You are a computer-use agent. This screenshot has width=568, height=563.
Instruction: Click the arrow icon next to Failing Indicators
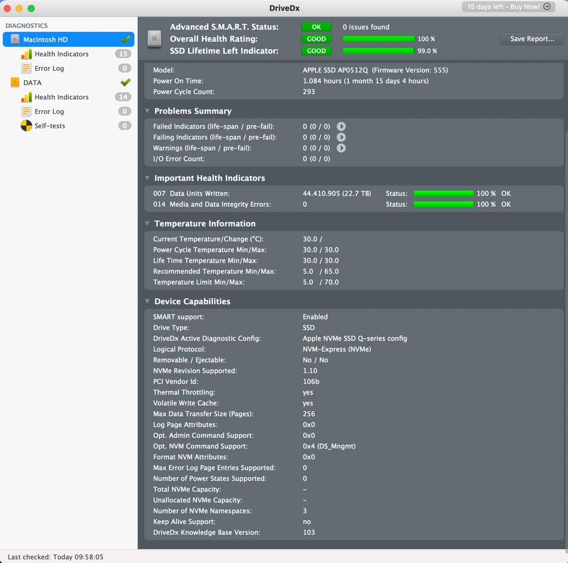tap(341, 137)
